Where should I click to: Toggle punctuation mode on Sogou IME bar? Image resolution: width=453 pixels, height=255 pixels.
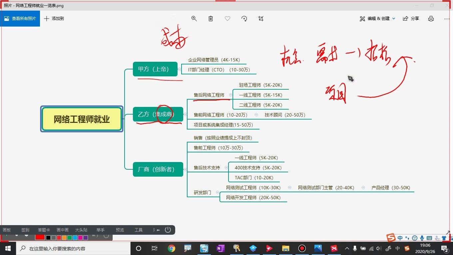coord(407,238)
